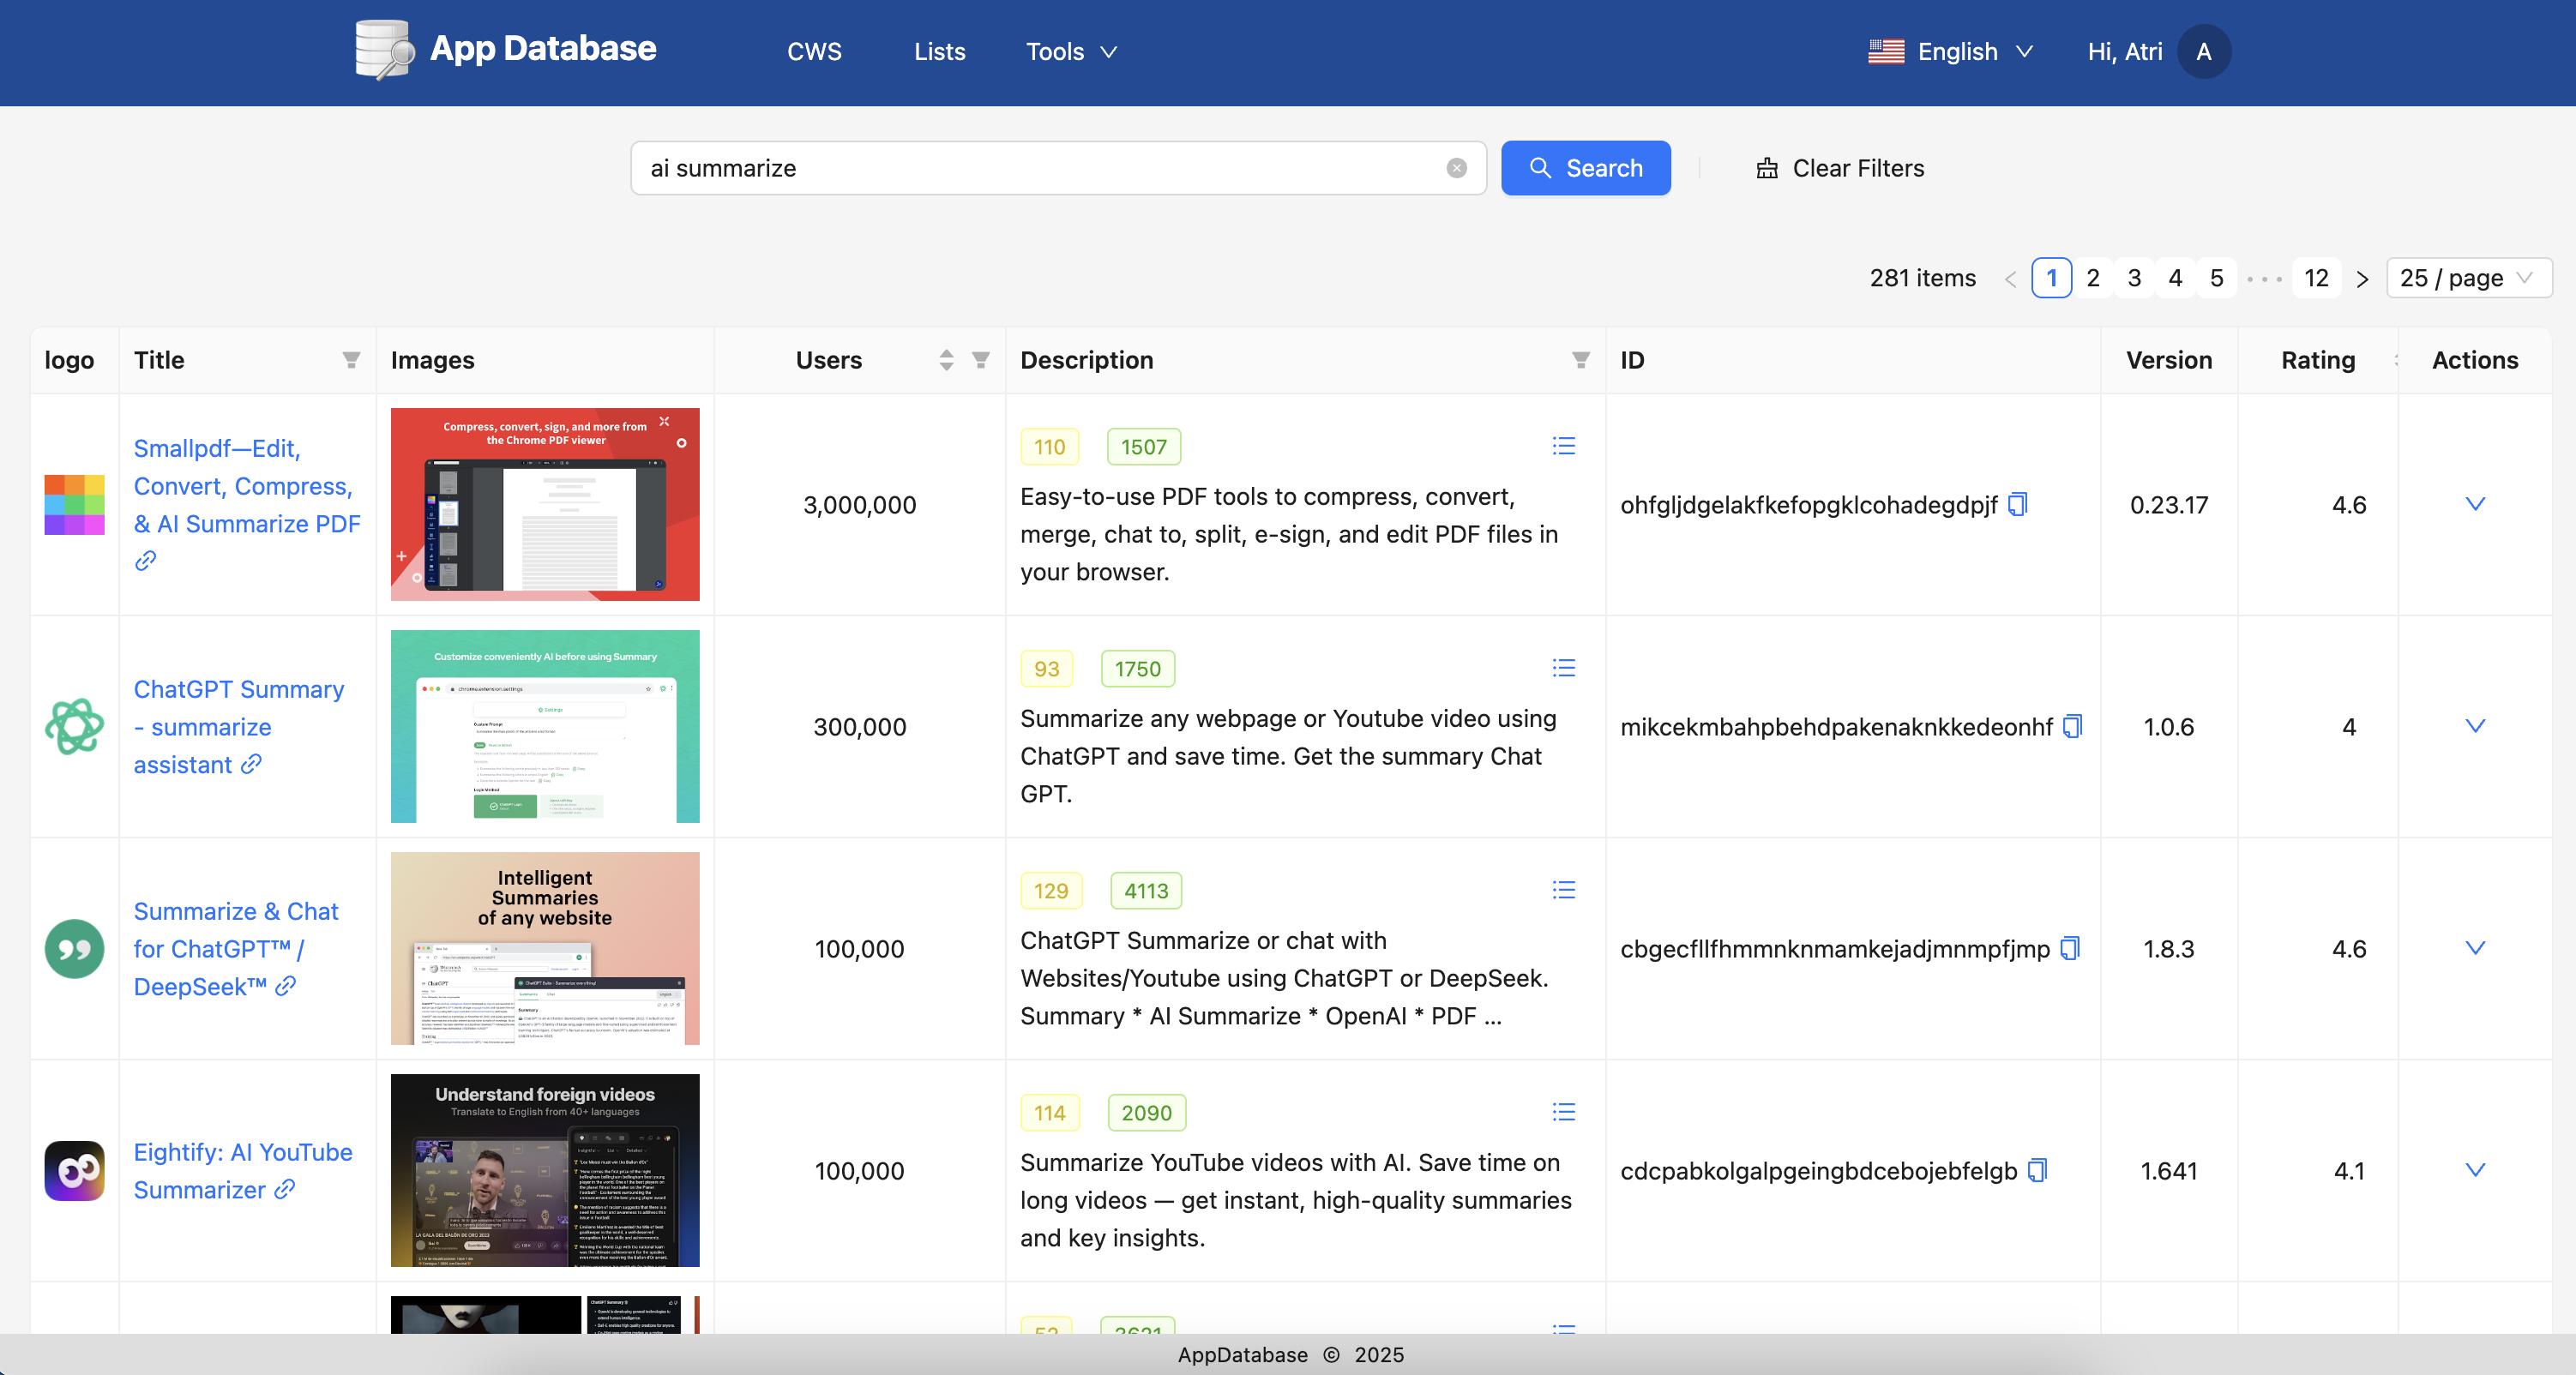The image size is (2576, 1375).
Task: Expand the Eightify row actions
Action: coord(2475,1170)
